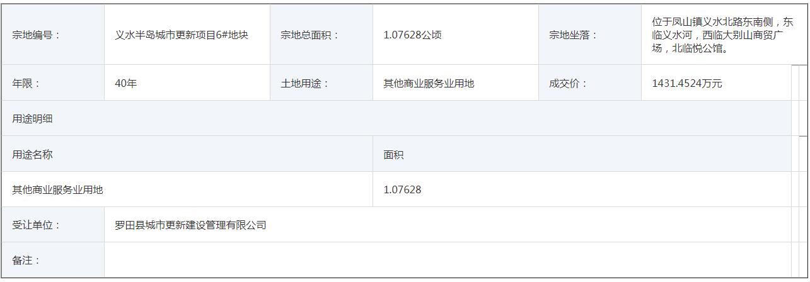This screenshot has height=282, width=810.
Task: Select the parcel location description text
Action: click(722, 35)
